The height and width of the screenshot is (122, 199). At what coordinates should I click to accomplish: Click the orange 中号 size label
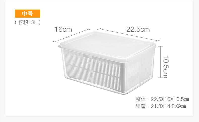point(27,14)
